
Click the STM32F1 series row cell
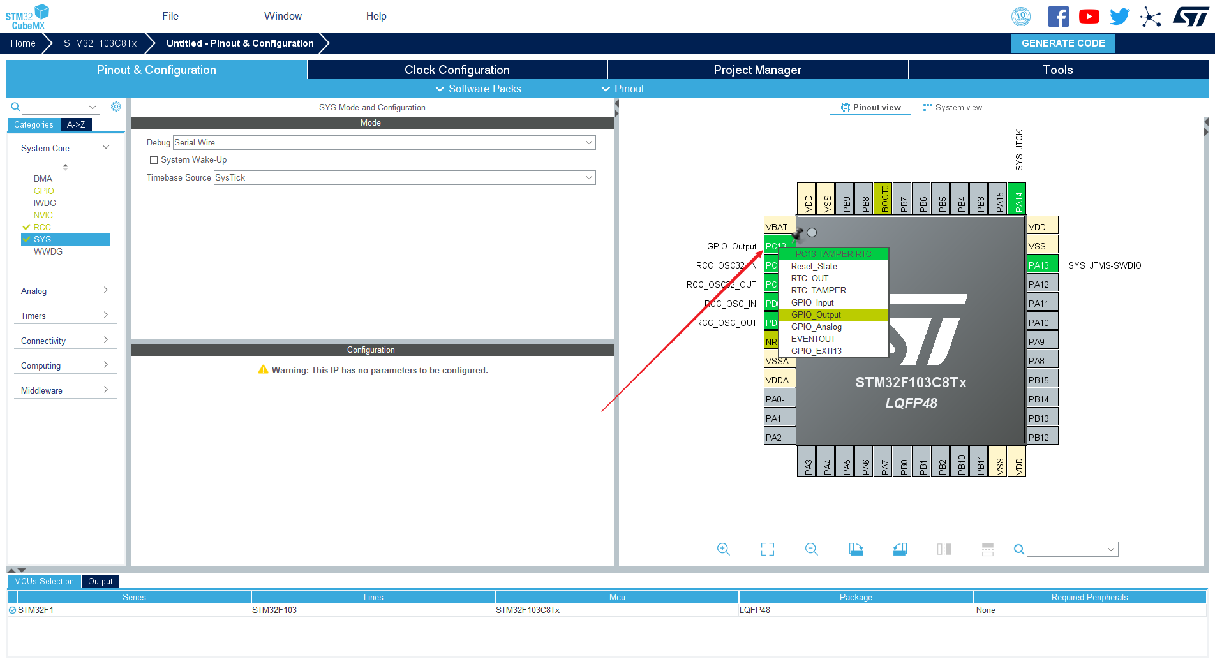[x=134, y=610]
